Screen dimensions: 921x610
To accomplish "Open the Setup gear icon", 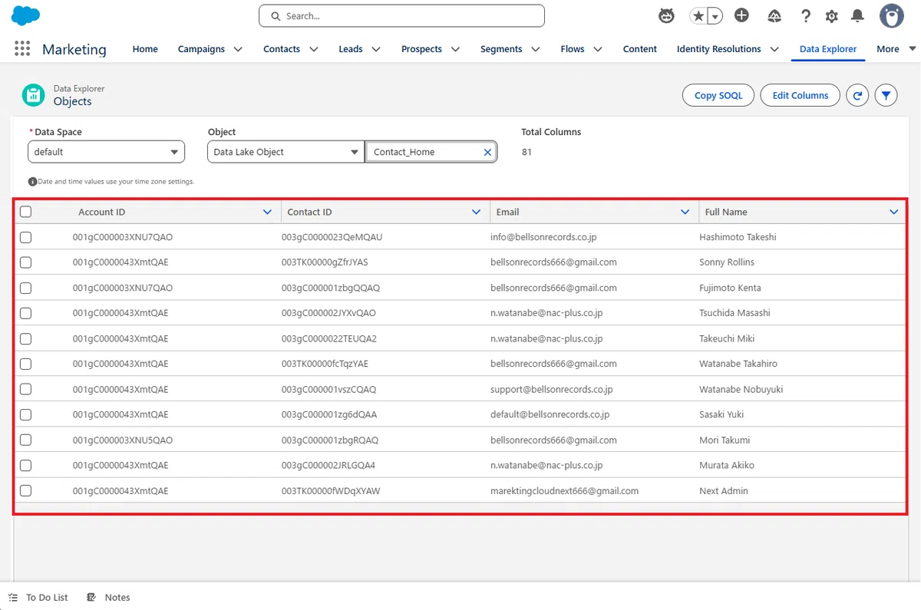I will pyautogui.click(x=832, y=15).
